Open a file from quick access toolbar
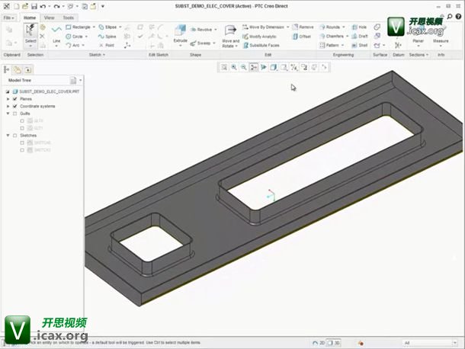The height and width of the screenshot is (349, 465). pyautogui.click(x=25, y=6)
